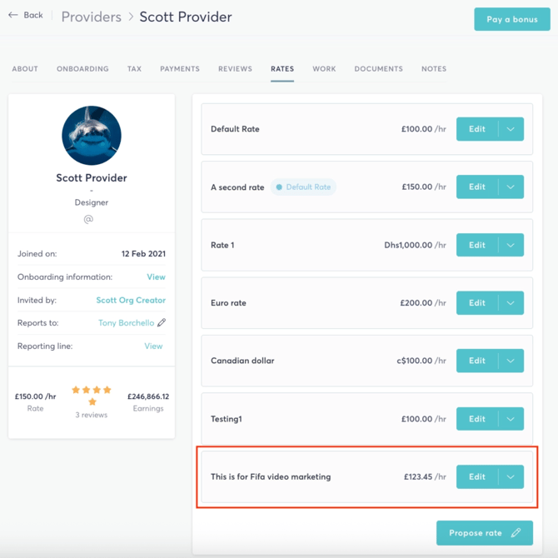The width and height of the screenshot is (558, 558).
Task: Edit the Euro rate
Action: coord(477,303)
